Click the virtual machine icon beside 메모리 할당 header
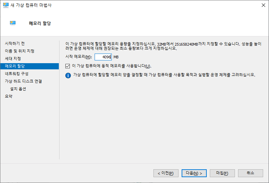The image size is (269, 183). (x=13, y=23)
